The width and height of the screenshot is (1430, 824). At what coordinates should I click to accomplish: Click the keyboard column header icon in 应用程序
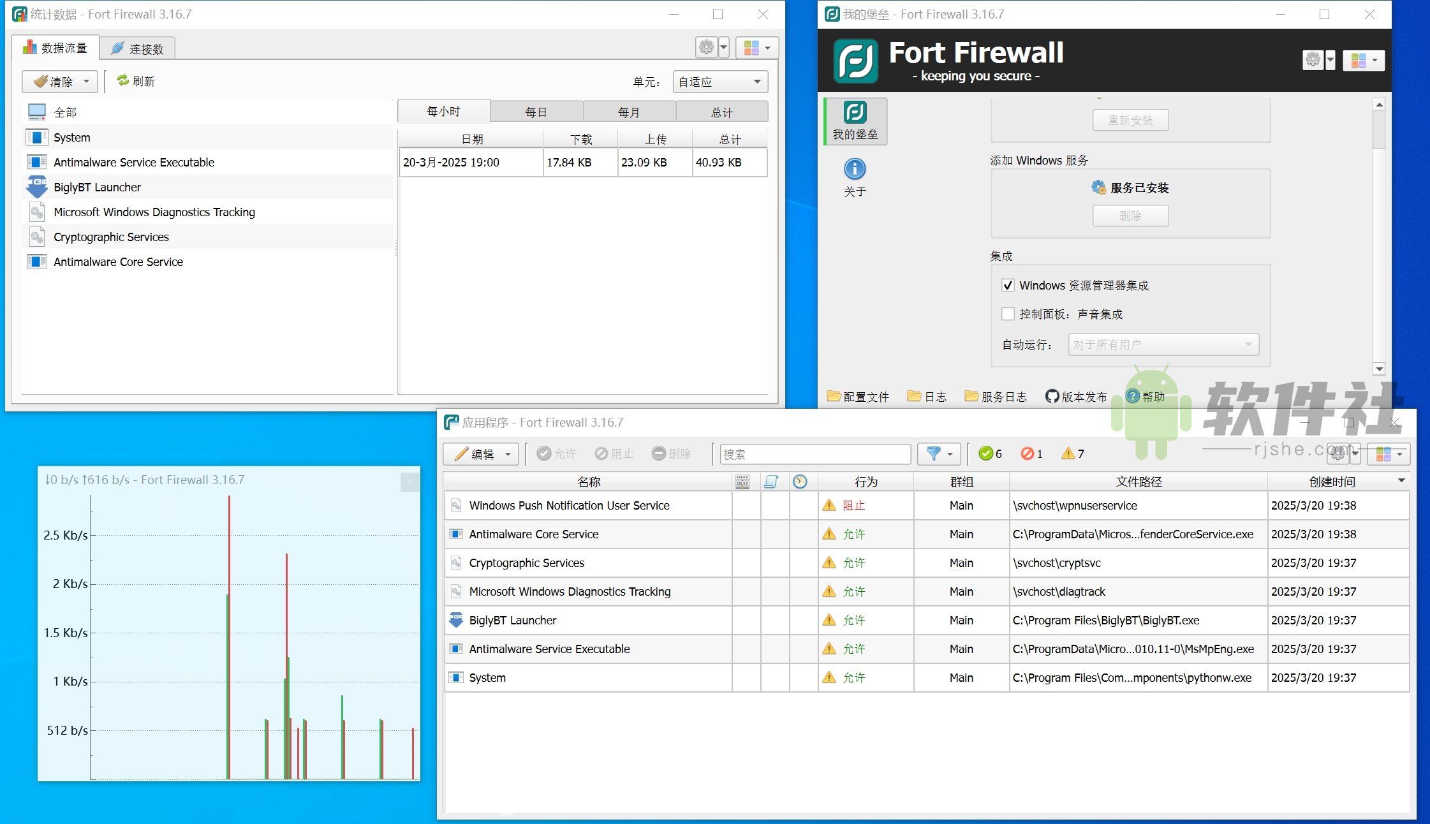point(742,482)
